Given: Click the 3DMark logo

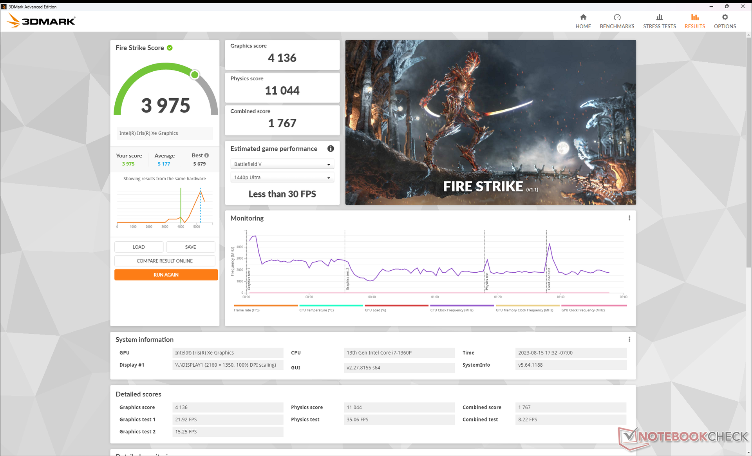Looking at the screenshot, I should 42,21.
